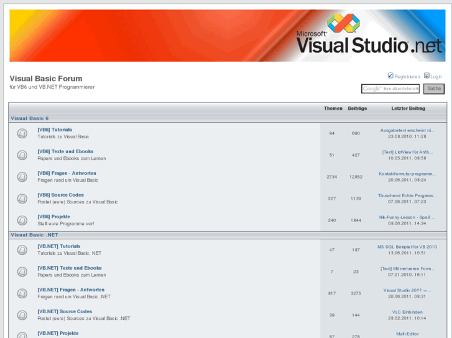Click the Letzter Beitrag column header
This screenshot has height=338, width=452.
pos(408,109)
